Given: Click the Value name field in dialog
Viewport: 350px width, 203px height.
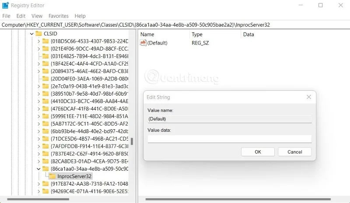Looking at the screenshot, I should coord(229,119).
